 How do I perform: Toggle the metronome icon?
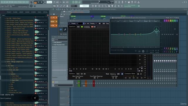pos(54,2)
